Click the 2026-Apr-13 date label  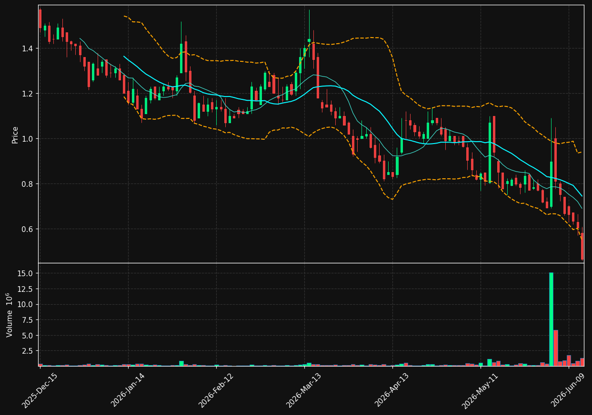point(392,390)
